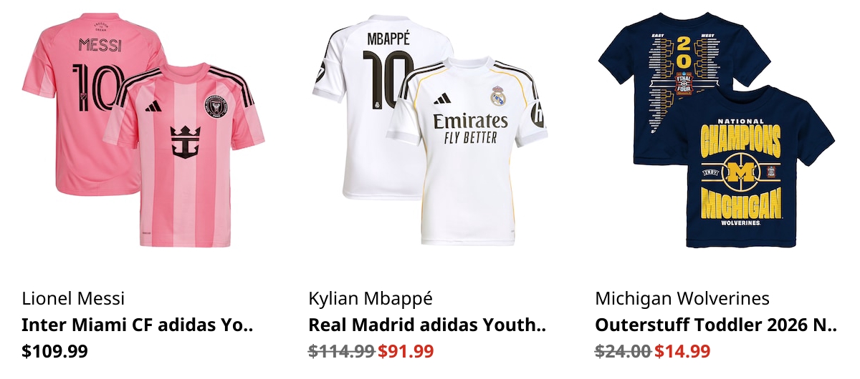The image size is (860, 379).
Task: Open the Outerstuff Toddler 2026 product title
Action: coord(716,325)
